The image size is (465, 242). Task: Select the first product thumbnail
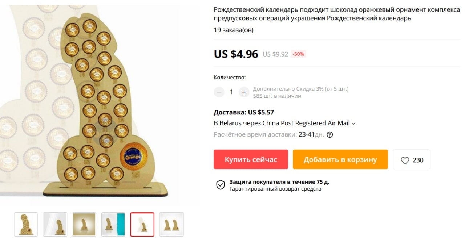pos(26,225)
